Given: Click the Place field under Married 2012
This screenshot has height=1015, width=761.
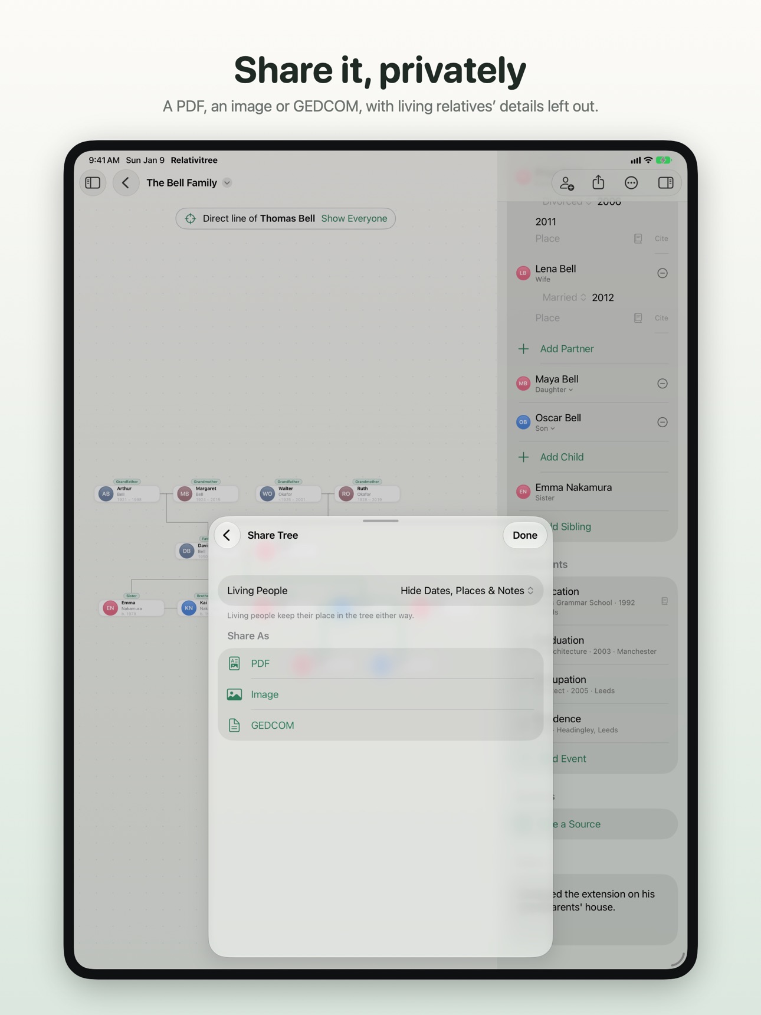Looking at the screenshot, I should (x=547, y=318).
